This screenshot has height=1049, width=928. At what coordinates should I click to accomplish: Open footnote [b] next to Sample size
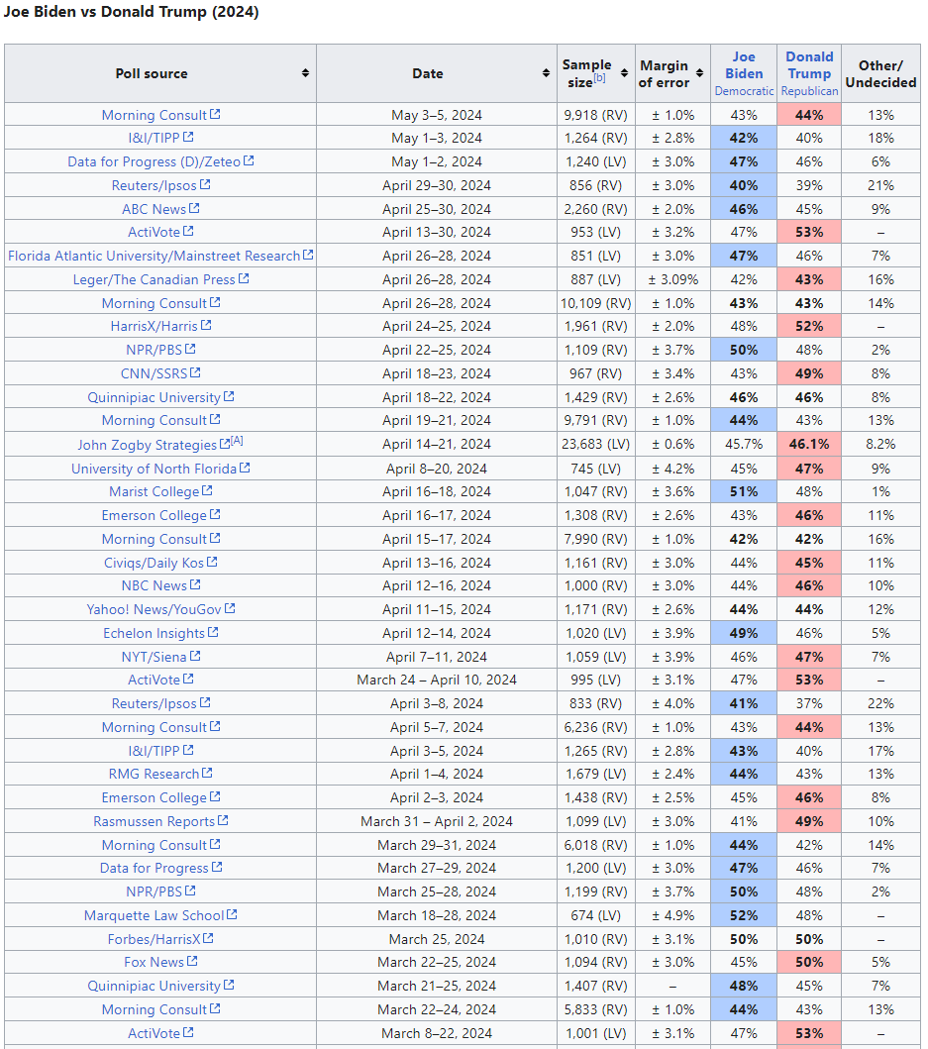coord(599,78)
